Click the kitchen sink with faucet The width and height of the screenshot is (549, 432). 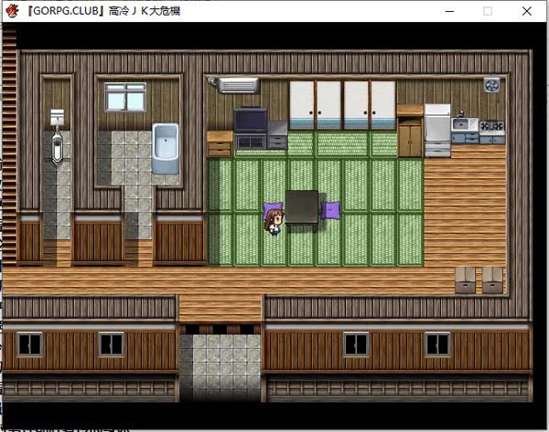click(464, 123)
